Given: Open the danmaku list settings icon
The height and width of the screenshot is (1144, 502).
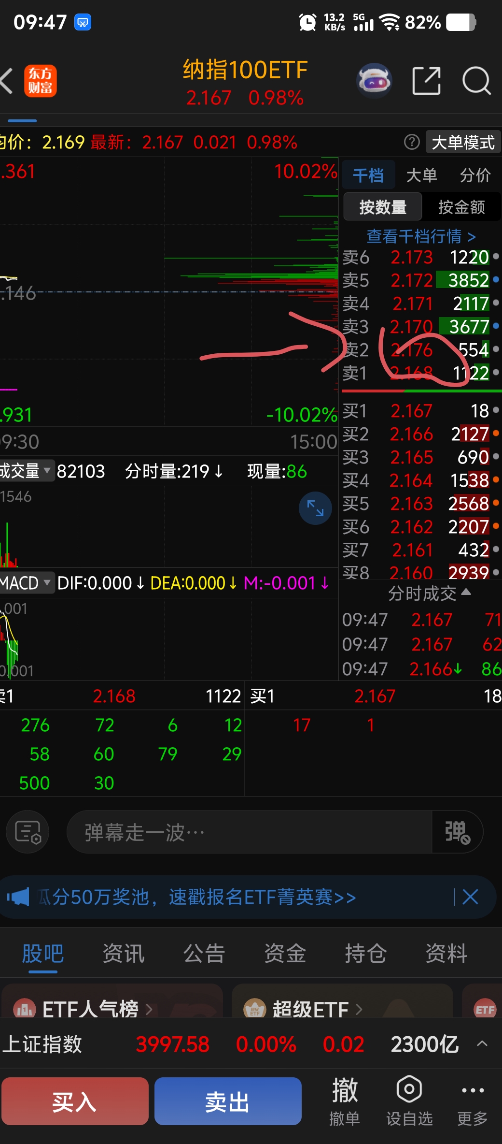Looking at the screenshot, I should (x=28, y=832).
